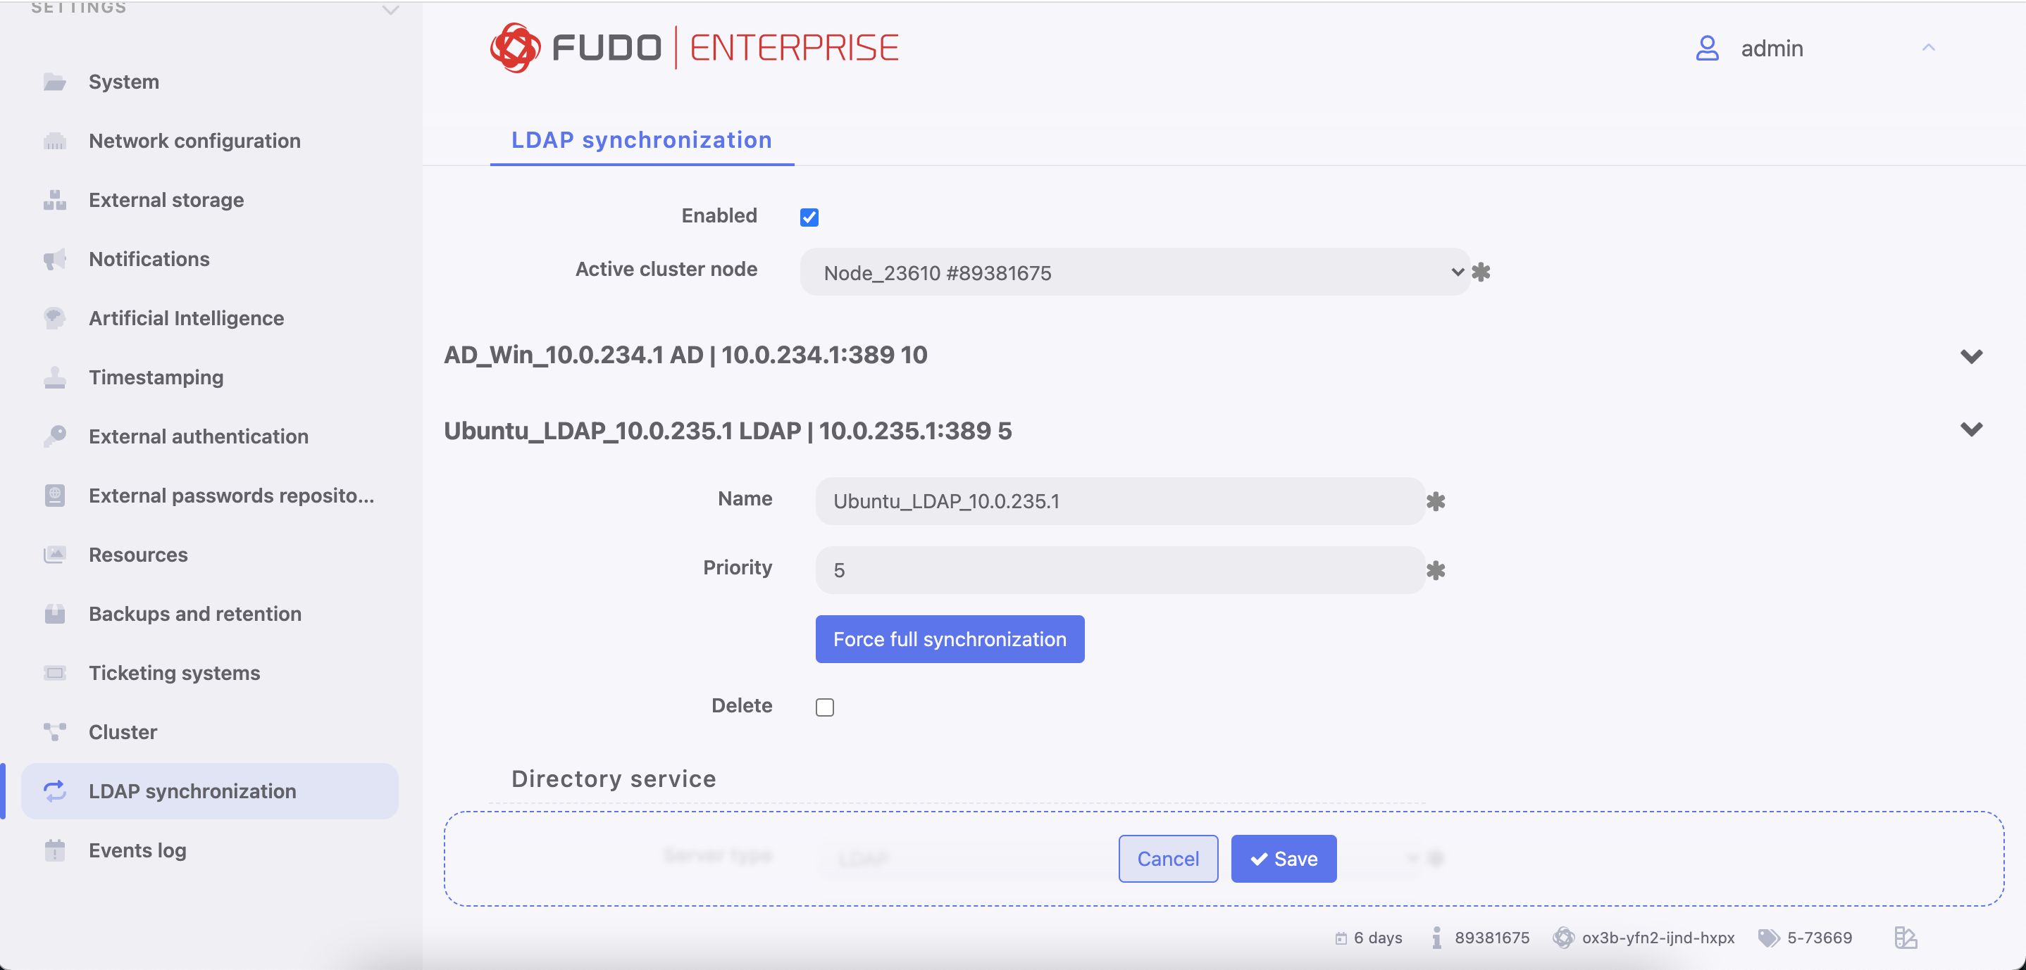Collapse the Settings sidebar section chevron
The image size is (2026, 970).
390,9
